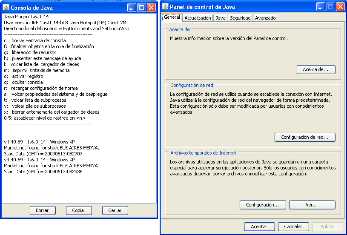
Task: Switch to the Seguridad tab
Action: click(240, 18)
